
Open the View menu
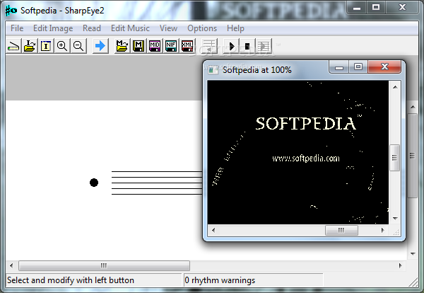coord(168,28)
